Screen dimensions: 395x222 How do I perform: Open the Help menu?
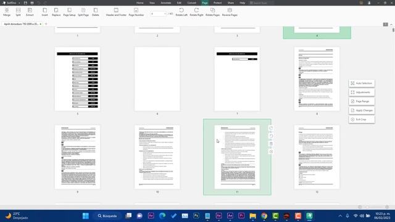(x=243, y=2)
